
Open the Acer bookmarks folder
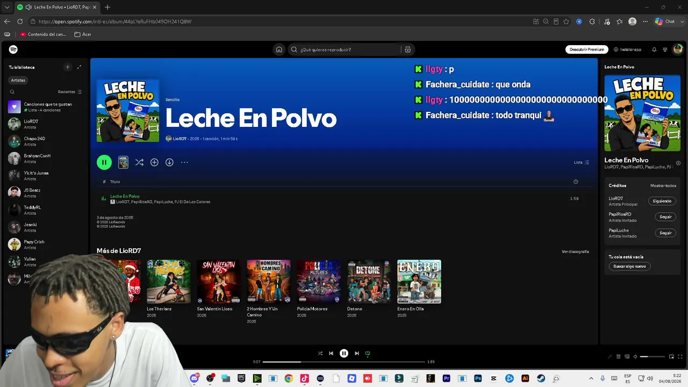coord(83,34)
